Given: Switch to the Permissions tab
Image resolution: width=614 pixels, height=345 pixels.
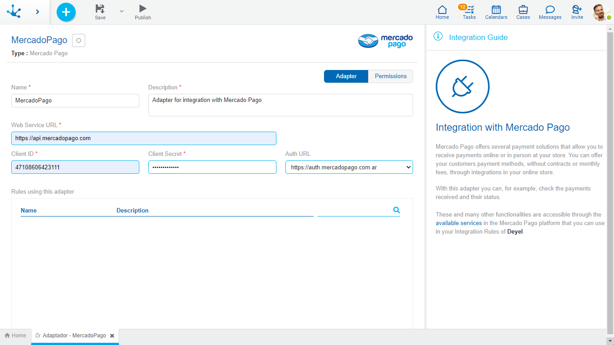Looking at the screenshot, I should (x=390, y=76).
